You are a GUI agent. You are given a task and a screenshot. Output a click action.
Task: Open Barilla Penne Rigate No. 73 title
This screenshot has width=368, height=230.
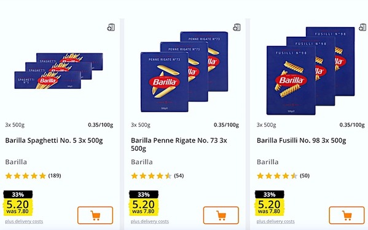coord(179,144)
